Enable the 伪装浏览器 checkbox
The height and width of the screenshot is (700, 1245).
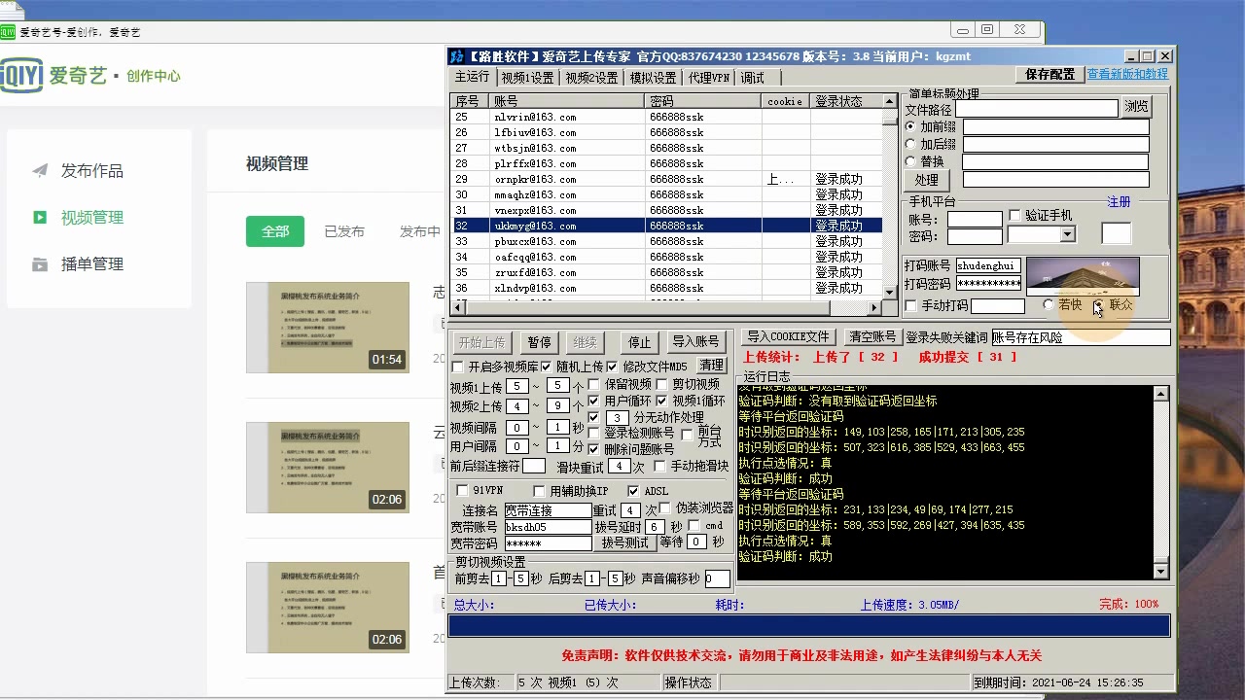pyautogui.click(x=665, y=508)
